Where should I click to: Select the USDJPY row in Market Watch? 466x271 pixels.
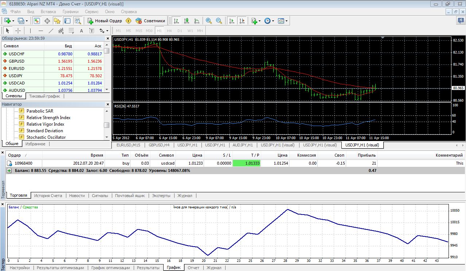pyautogui.click(x=52, y=76)
